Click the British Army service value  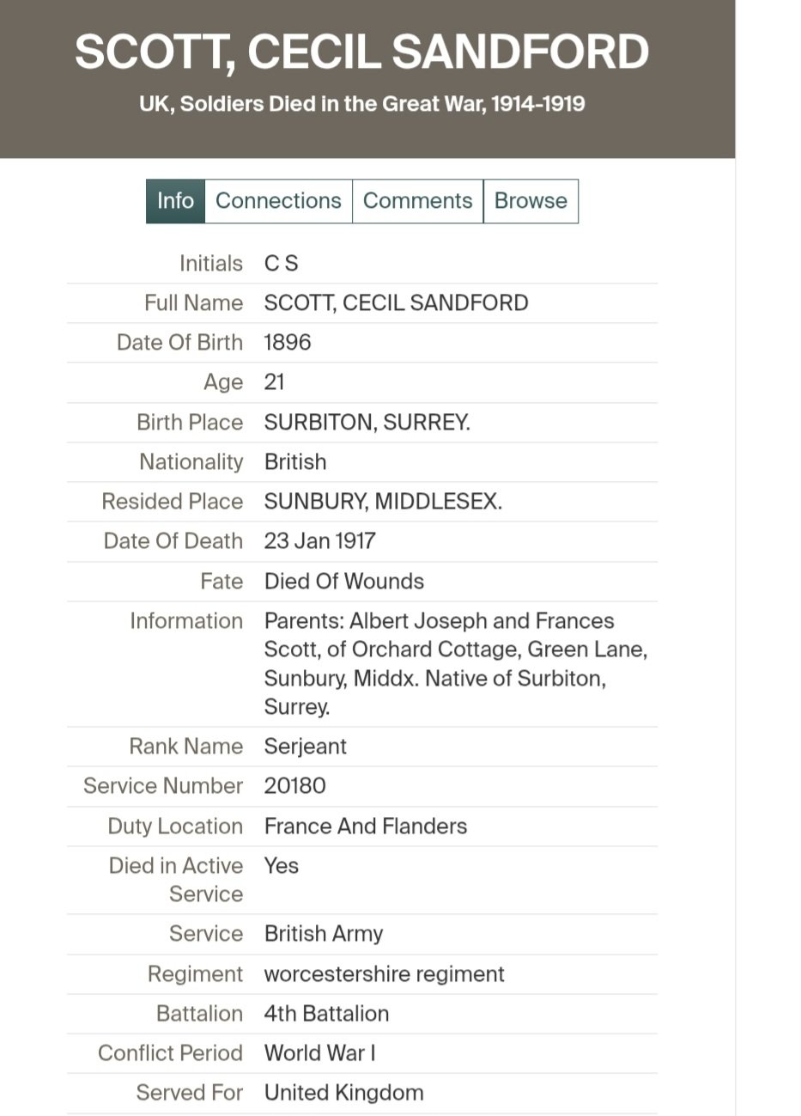323,933
